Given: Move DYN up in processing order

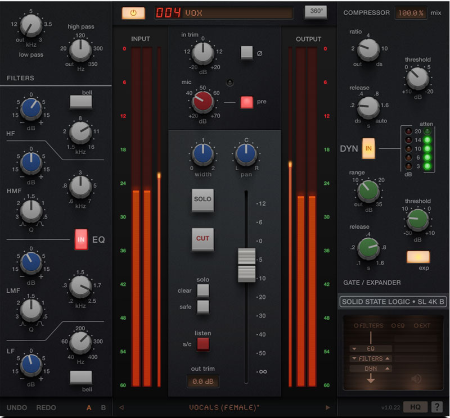Looking at the screenshot, I should [x=388, y=369].
